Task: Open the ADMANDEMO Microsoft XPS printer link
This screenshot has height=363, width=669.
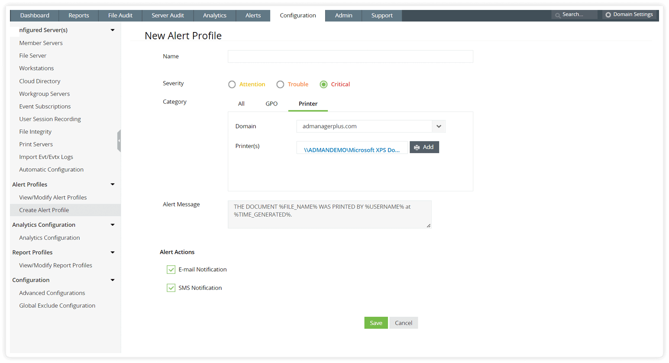Action: click(352, 150)
